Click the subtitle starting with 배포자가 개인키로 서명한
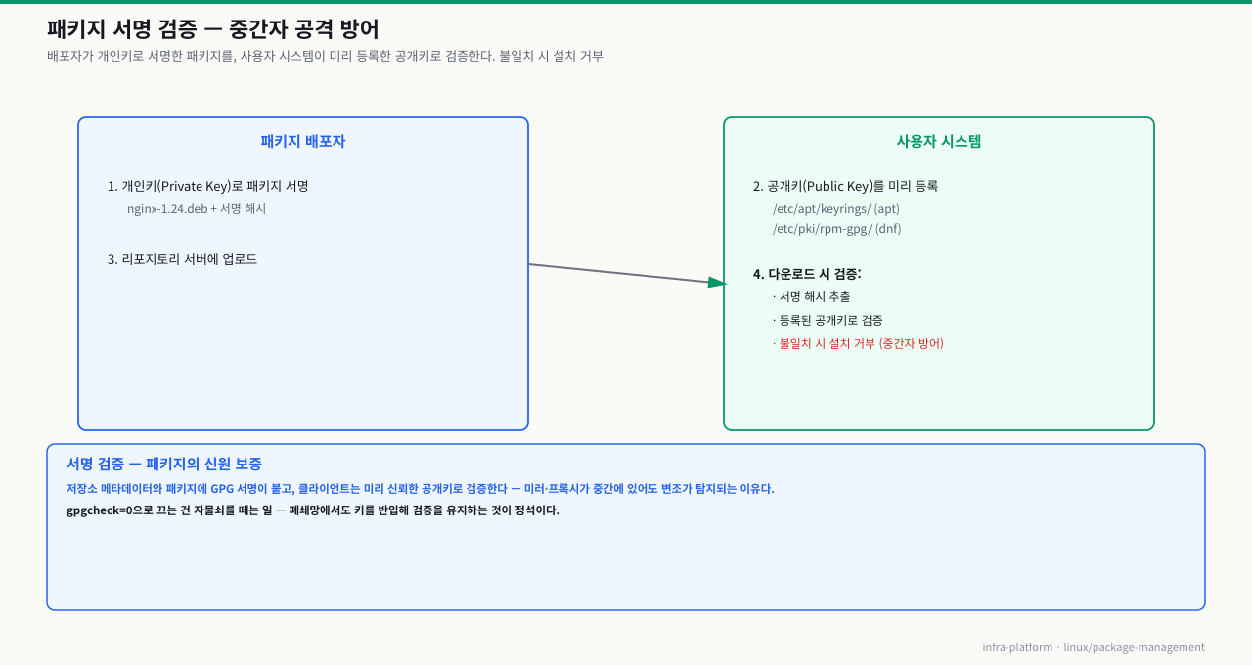Image resolution: width=1252 pixels, height=665 pixels. 325,56
